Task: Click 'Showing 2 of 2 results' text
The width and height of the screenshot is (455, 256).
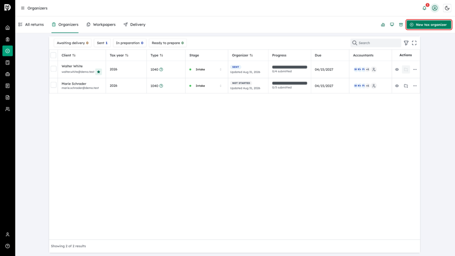Action: click(x=68, y=246)
